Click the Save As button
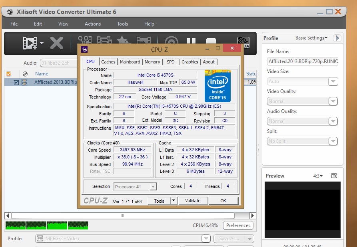This screenshot has height=247, width=357. 229,239
